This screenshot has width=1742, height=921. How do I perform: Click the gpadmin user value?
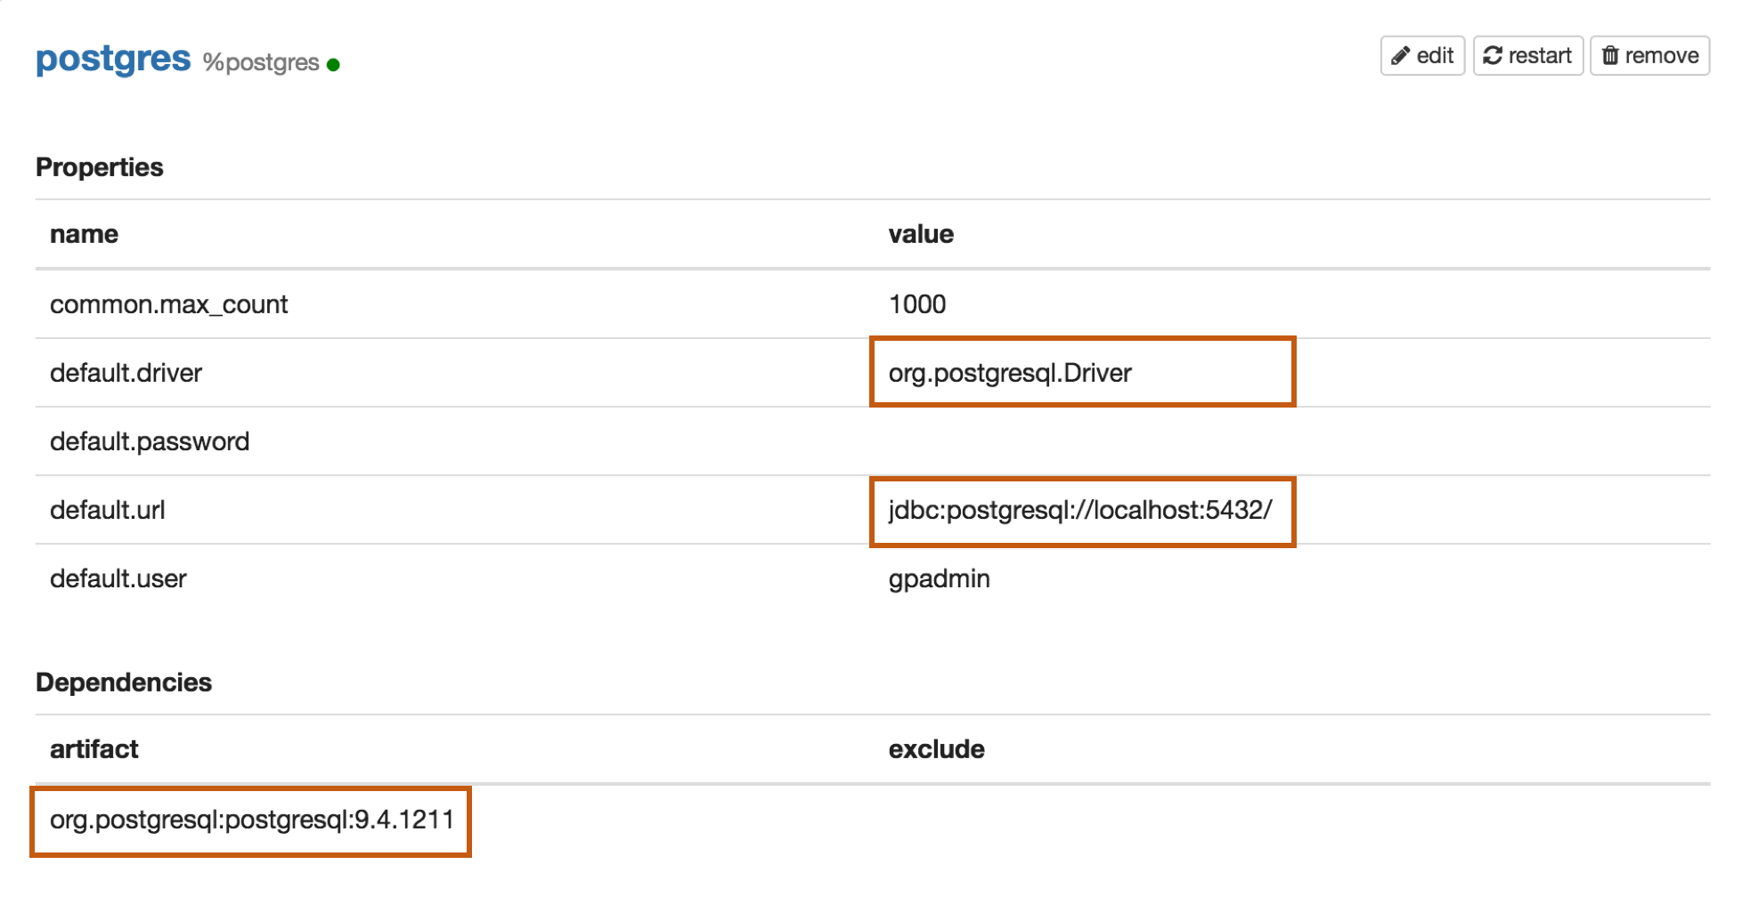click(940, 578)
